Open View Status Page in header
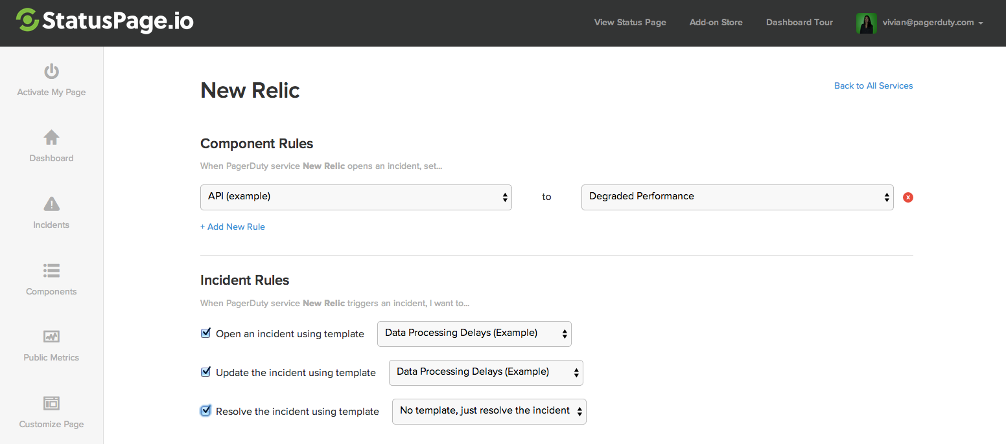1006x444 pixels. (x=630, y=23)
